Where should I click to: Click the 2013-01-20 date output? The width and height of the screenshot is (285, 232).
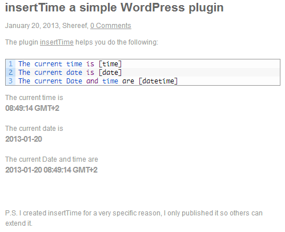pos(23,139)
